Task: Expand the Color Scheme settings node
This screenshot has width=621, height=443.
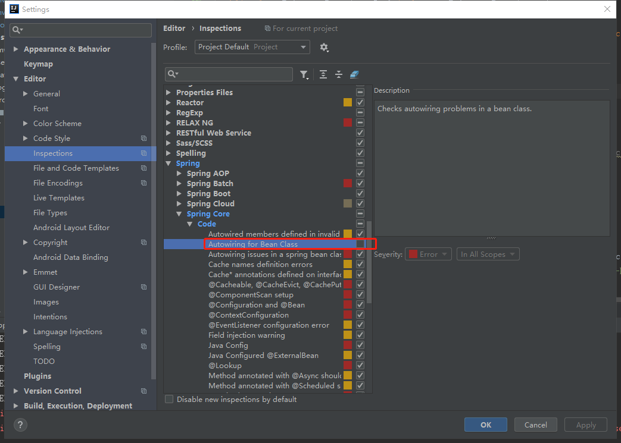Action: [26, 124]
